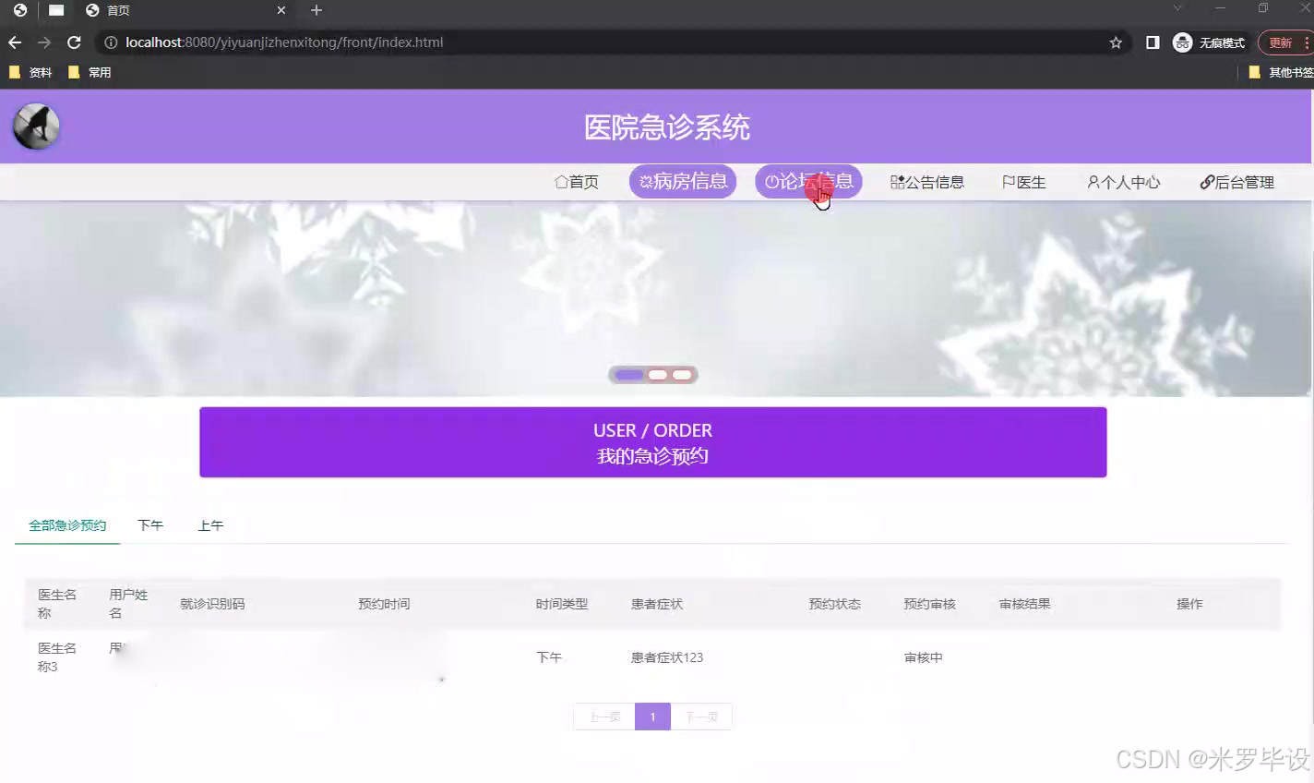Switch to the 上午 tab
1314x783 pixels.
point(209,524)
